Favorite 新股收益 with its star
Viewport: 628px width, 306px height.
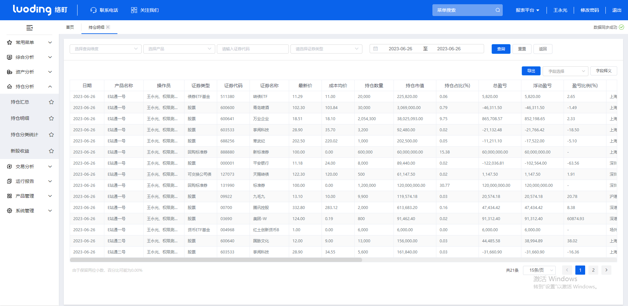[x=51, y=151]
